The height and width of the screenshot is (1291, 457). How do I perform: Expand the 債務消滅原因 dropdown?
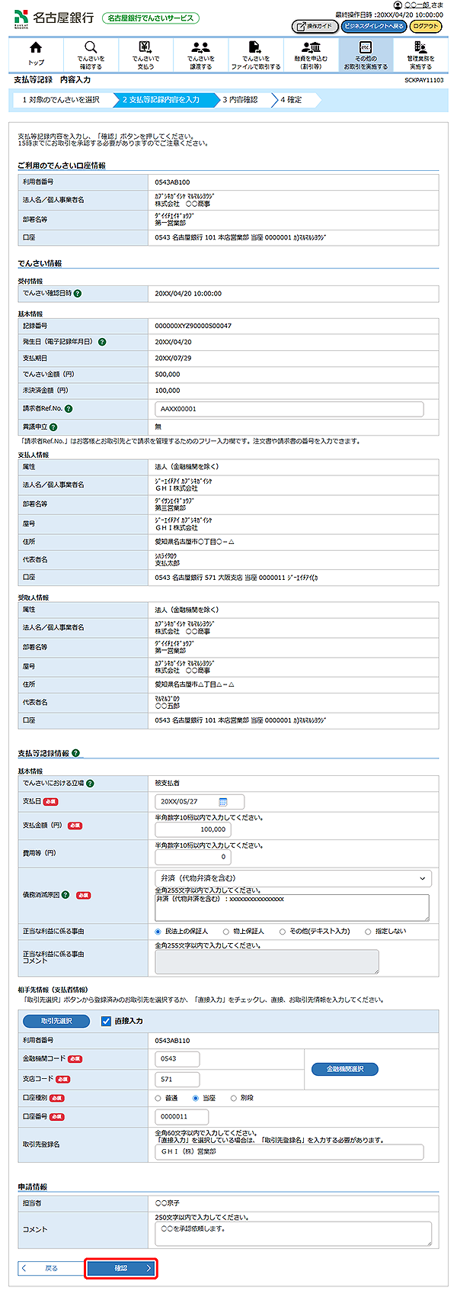292,878
